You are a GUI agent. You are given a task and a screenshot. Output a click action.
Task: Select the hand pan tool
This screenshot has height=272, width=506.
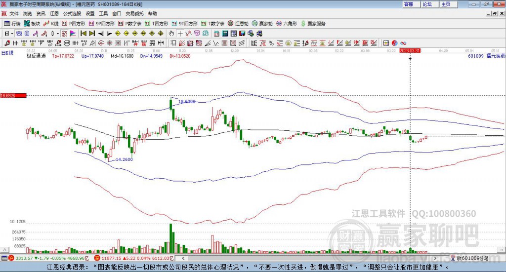(171, 34)
